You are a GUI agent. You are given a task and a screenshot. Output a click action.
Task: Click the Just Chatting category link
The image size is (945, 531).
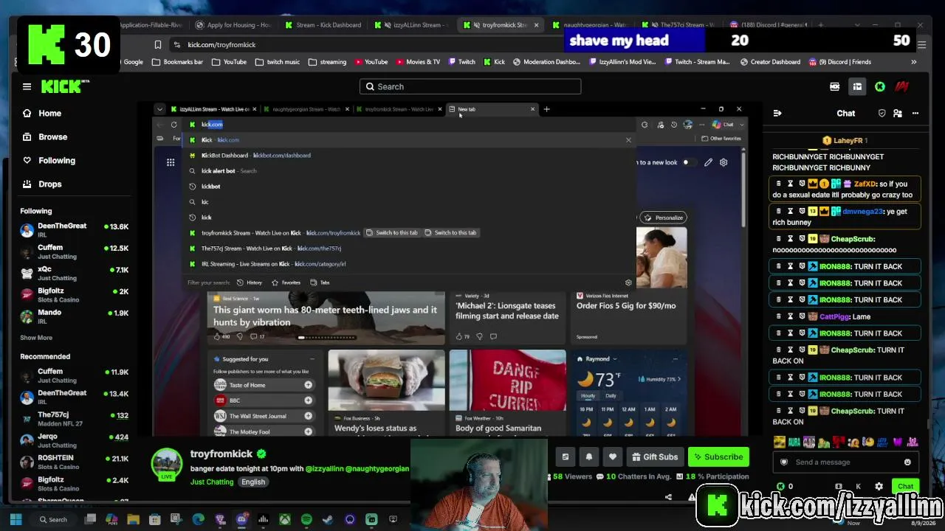[x=212, y=482]
